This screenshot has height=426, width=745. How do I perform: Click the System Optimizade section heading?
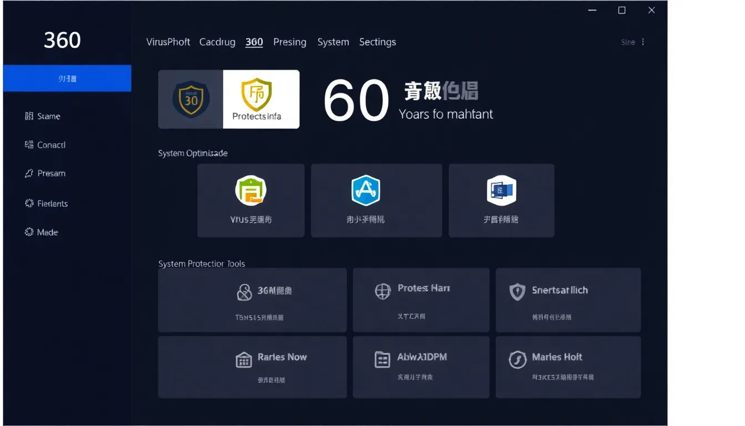coord(193,153)
